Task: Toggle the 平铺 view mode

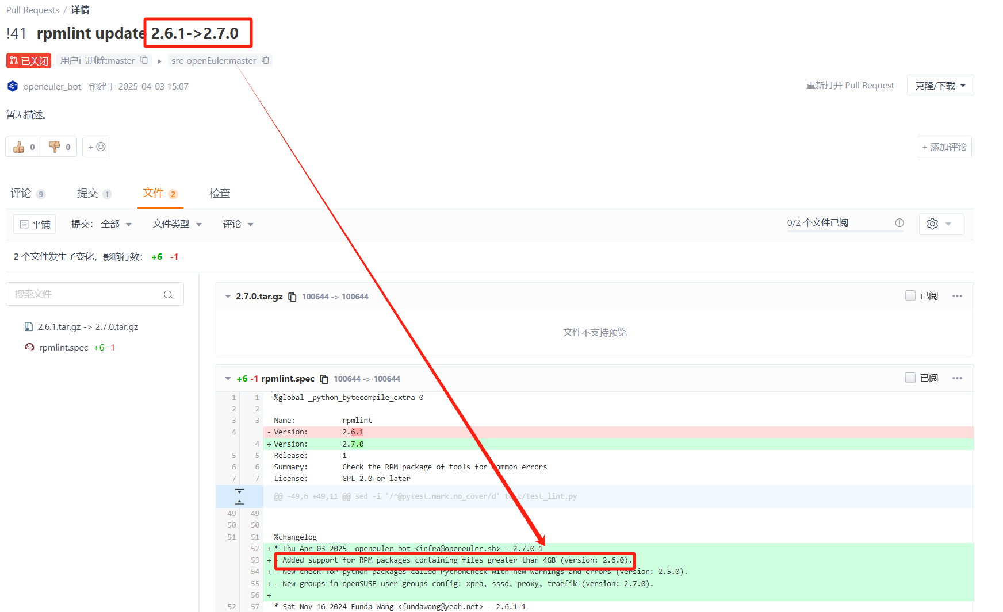Action: pyautogui.click(x=35, y=224)
